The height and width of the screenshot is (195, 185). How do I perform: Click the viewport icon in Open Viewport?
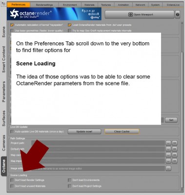tap(130, 15)
